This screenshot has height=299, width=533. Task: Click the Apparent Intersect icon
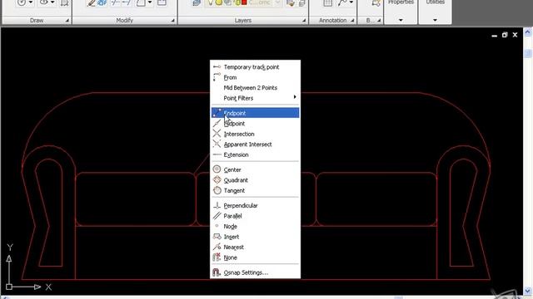pyautogui.click(x=217, y=144)
